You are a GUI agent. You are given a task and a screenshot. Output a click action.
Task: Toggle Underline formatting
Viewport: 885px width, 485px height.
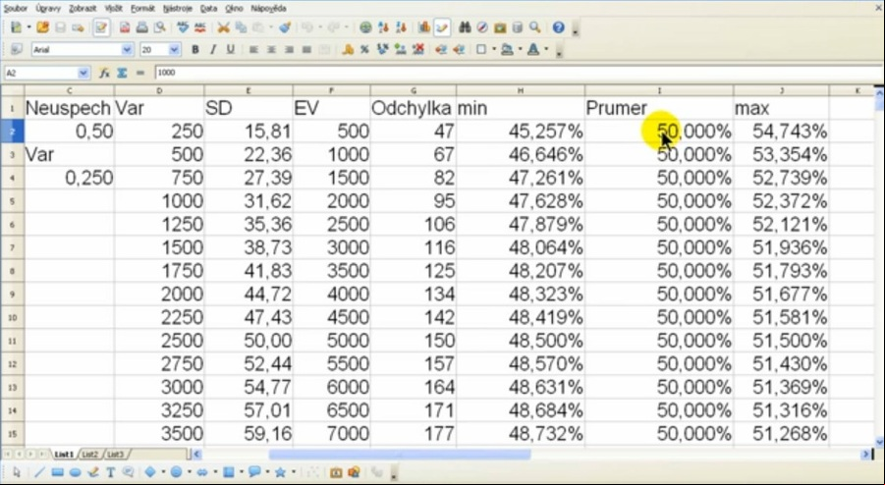tap(230, 50)
